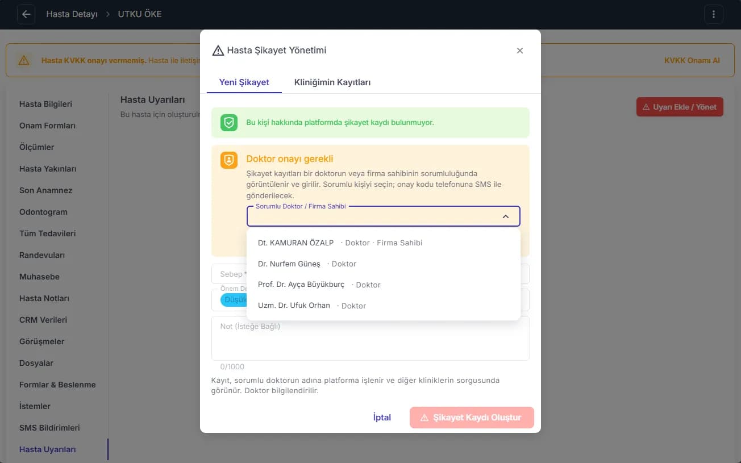Switch to Kliniğimin Kayıtları tab

[x=332, y=82]
